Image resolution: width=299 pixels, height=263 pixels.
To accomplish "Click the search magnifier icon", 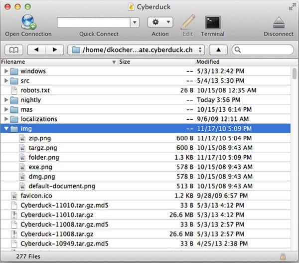I will click(237, 50).
